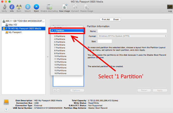Choose 11 Partitions from the menu
This screenshot has height=113, width=173.
(67, 59)
